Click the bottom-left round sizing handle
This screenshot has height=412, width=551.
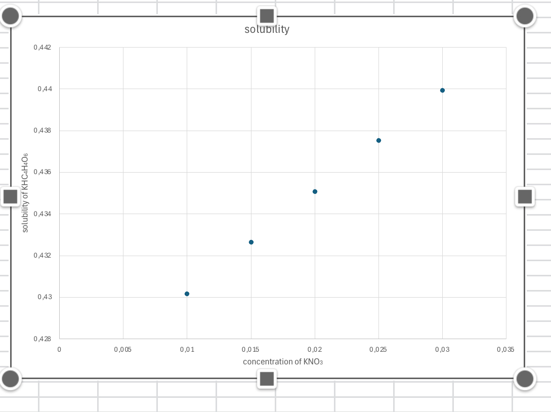click(11, 379)
